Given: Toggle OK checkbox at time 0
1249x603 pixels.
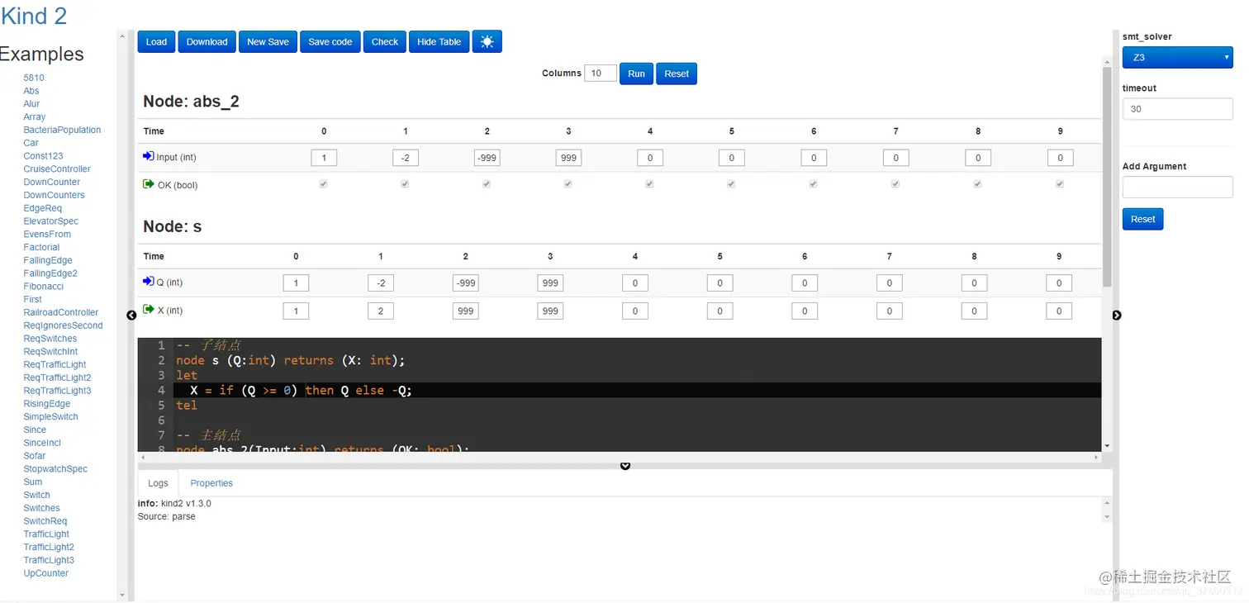Looking at the screenshot, I should pyautogui.click(x=324, y=184).
